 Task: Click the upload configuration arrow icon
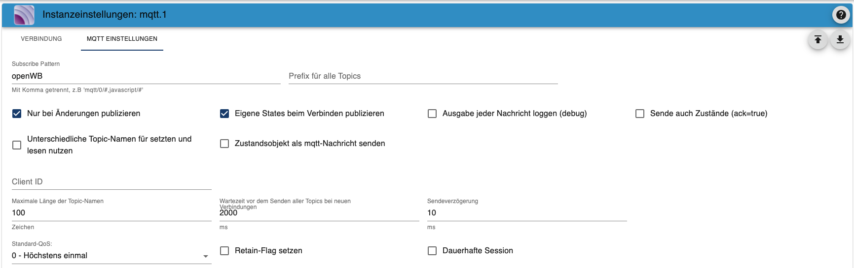818,39
